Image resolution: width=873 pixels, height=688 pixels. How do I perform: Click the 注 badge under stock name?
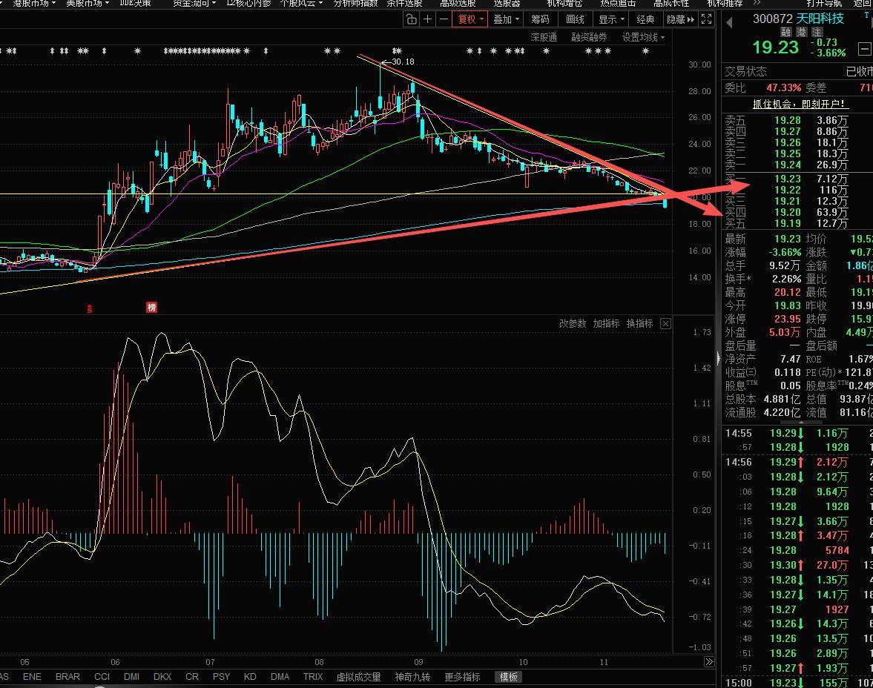817,33
